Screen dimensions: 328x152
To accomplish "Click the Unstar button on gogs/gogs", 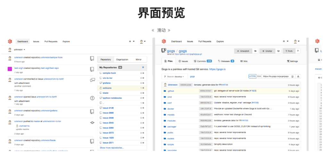I will [x=267, y=51].
